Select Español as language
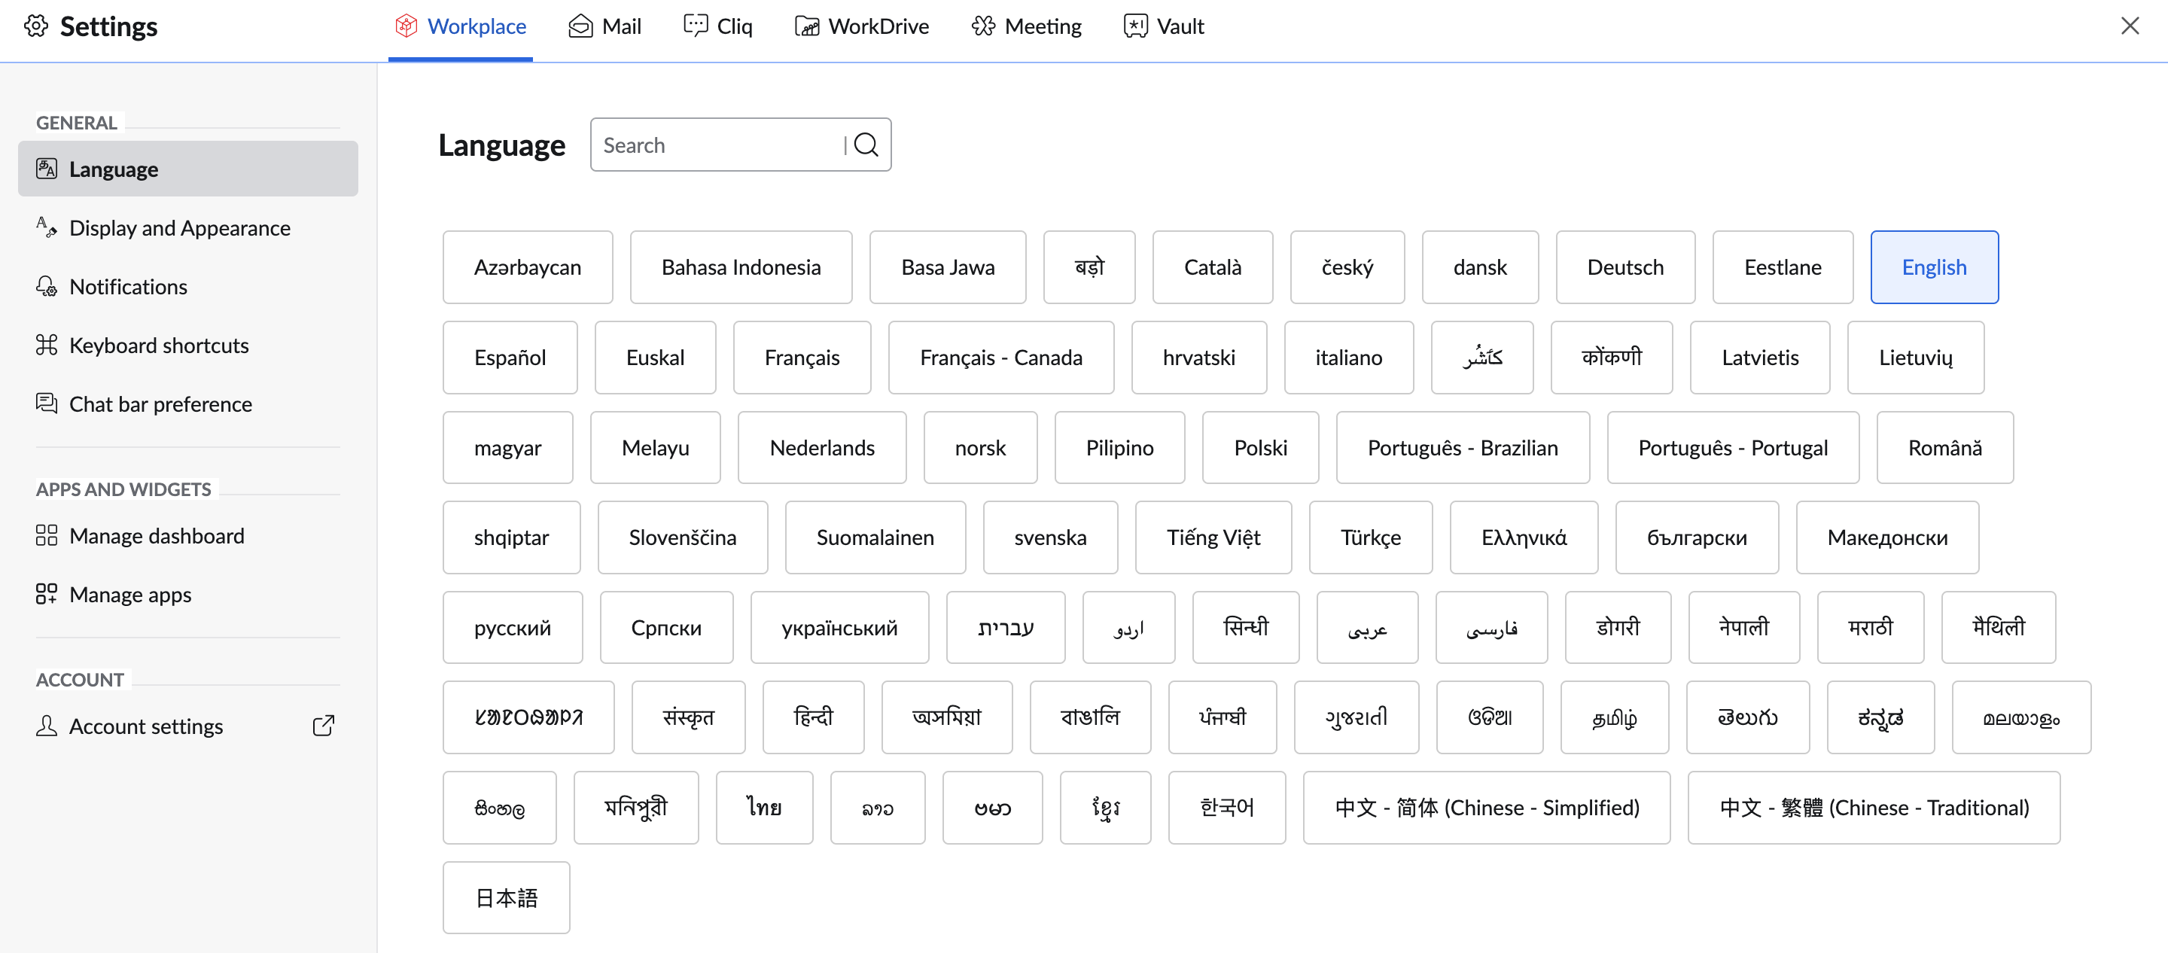Screen dimensions: 2168x953 point(510,357)
